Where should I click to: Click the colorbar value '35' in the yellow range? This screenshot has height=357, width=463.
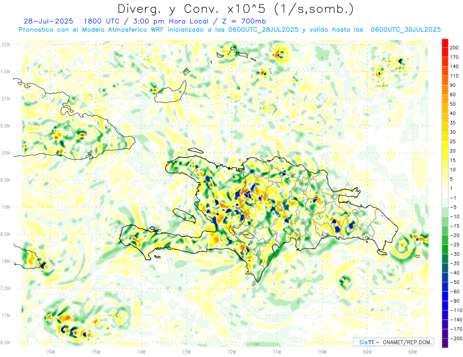point(454,123)
